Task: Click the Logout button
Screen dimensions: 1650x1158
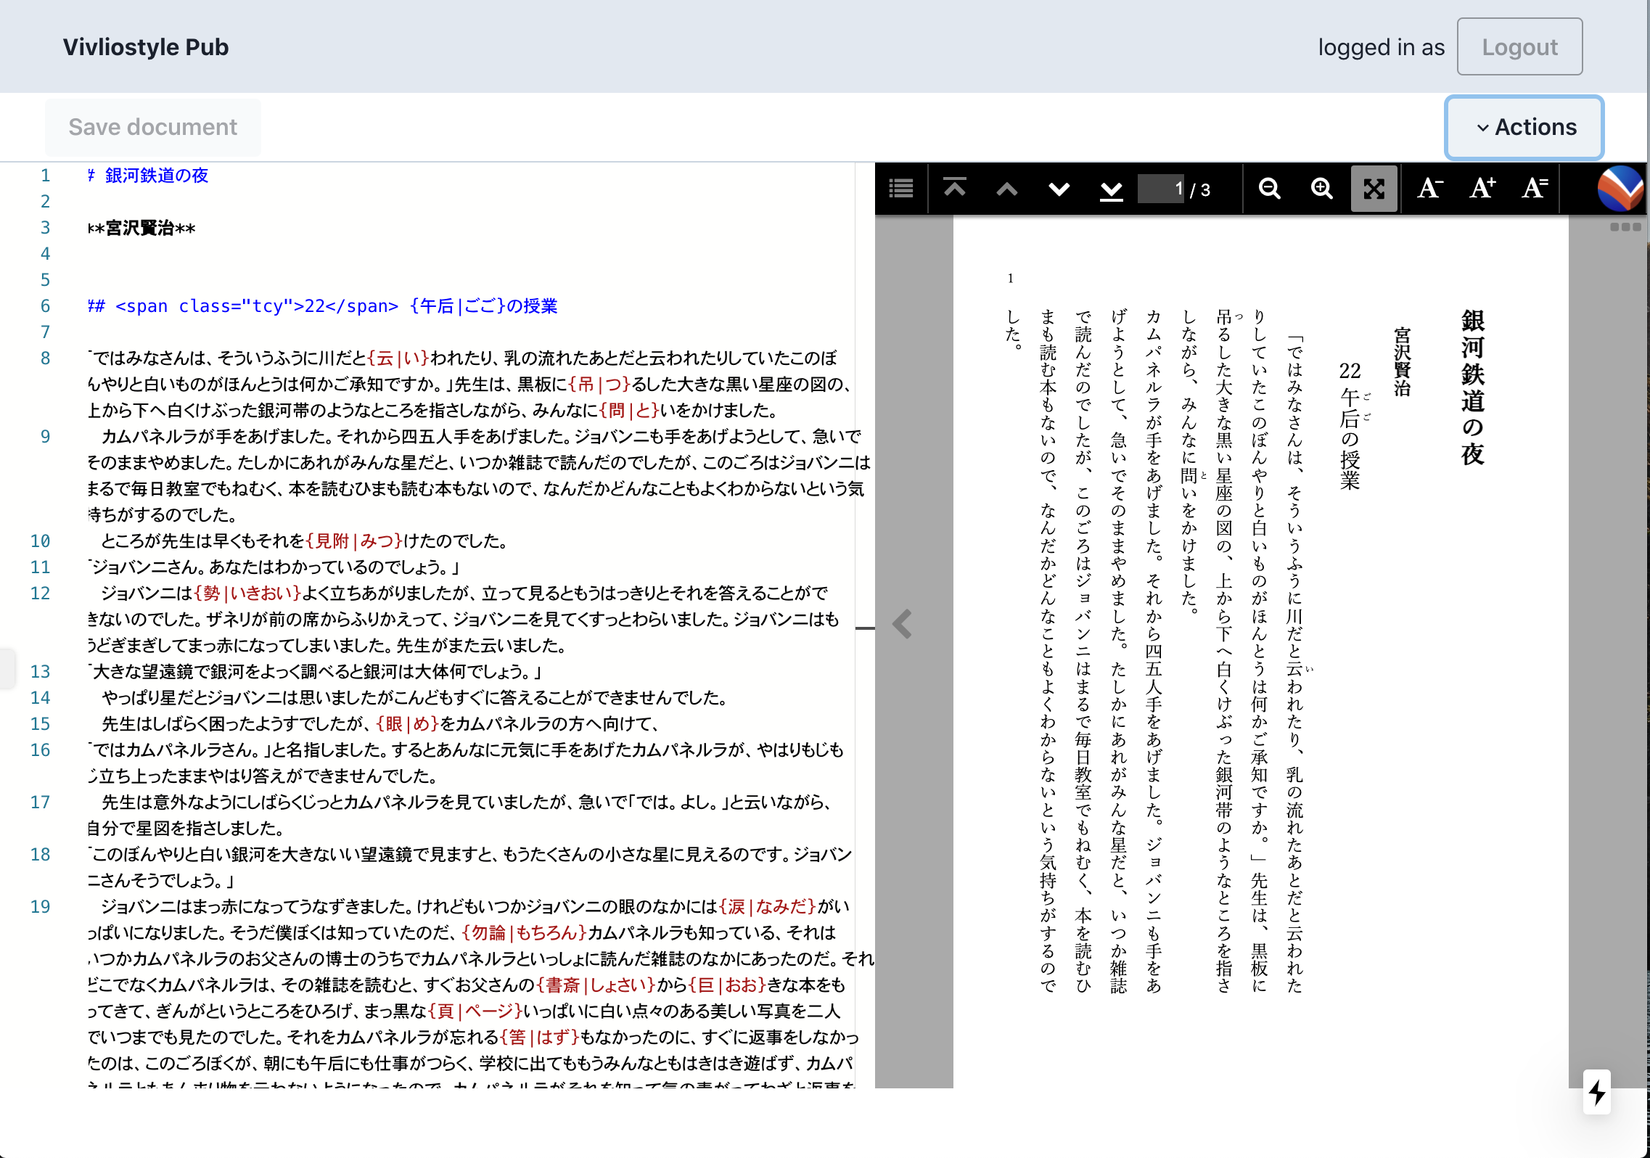Action: 1519,47
